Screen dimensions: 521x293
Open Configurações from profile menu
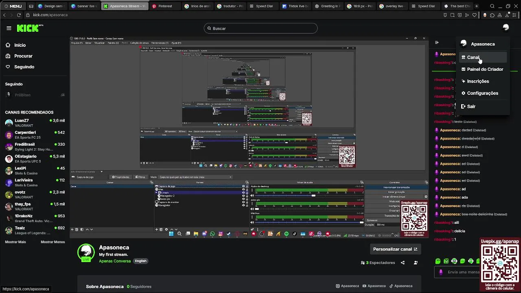pos(483,93)
